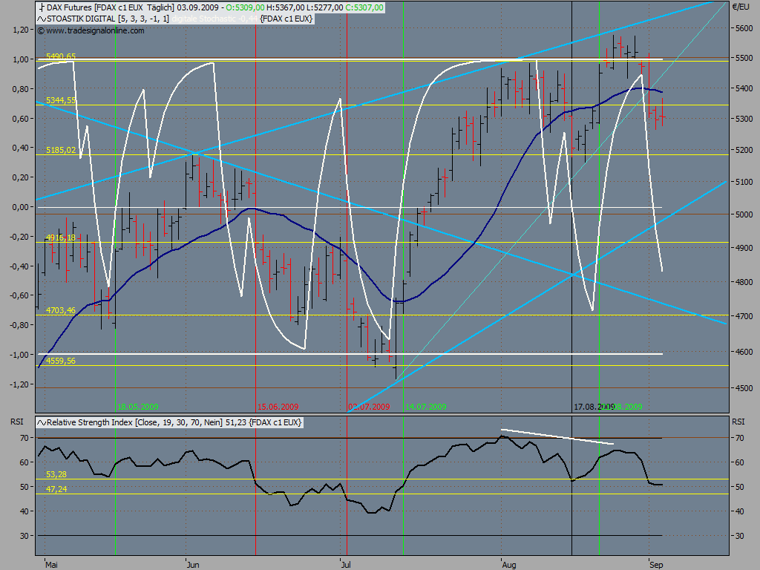Select the 5185,02 horizontal line label
This screenshot has width=760, height=570.
pos(61,150)
